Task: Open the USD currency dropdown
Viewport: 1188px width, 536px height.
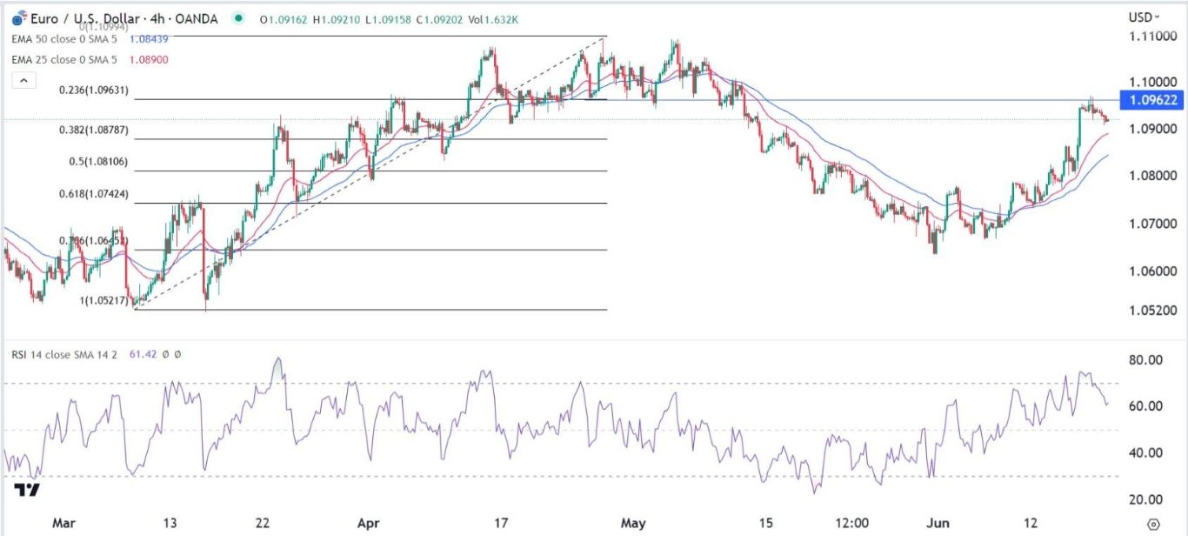Action: tap(1143, 17)
